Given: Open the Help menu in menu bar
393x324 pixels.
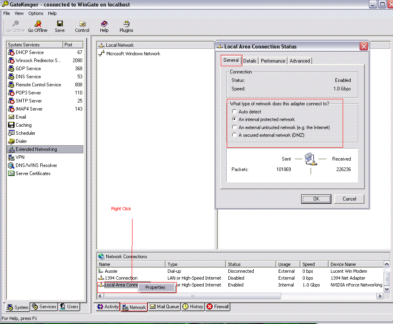Looking at the screenshot, I should tap(52, 13).
